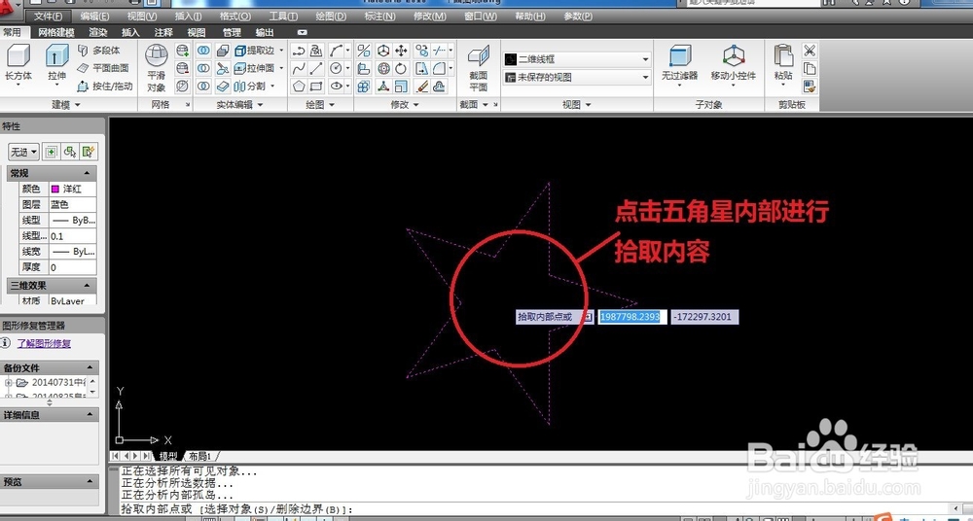Open the 绘图(D) menu
Screen dimensions: 973x521
point(331,17)
